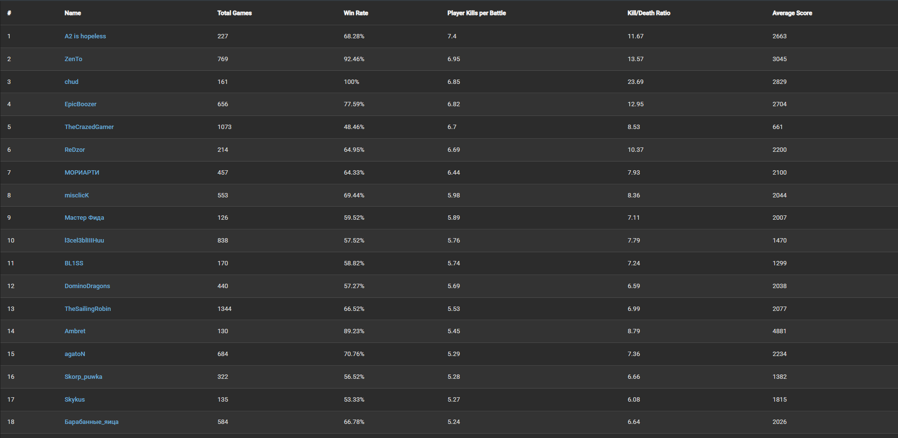The image size is (898, 438).
Task: Sort leaderboard by Name column header
Action: [73, 13]
